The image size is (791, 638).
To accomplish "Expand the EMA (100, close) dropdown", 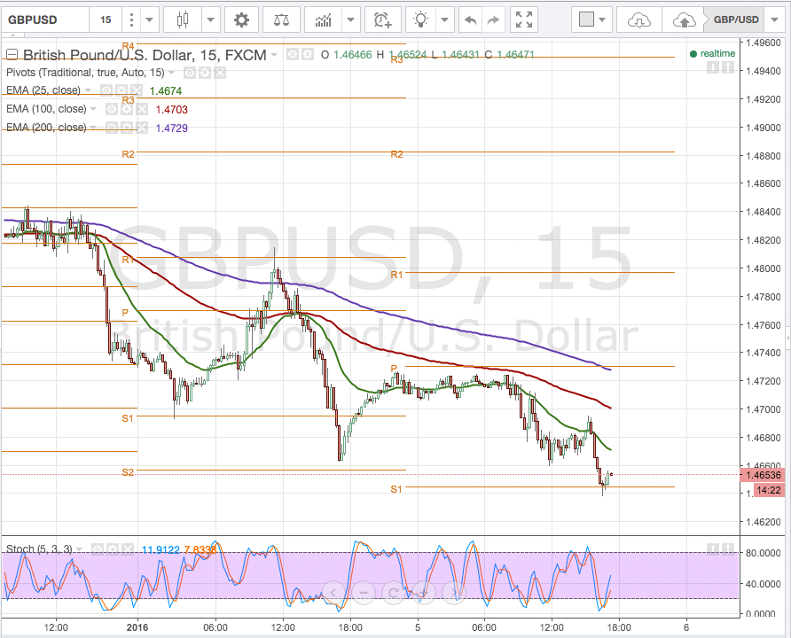I will click(x=92, y=109).
